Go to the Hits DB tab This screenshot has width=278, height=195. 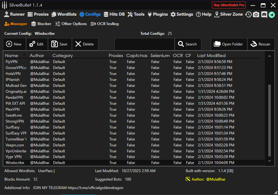(114, 14)
